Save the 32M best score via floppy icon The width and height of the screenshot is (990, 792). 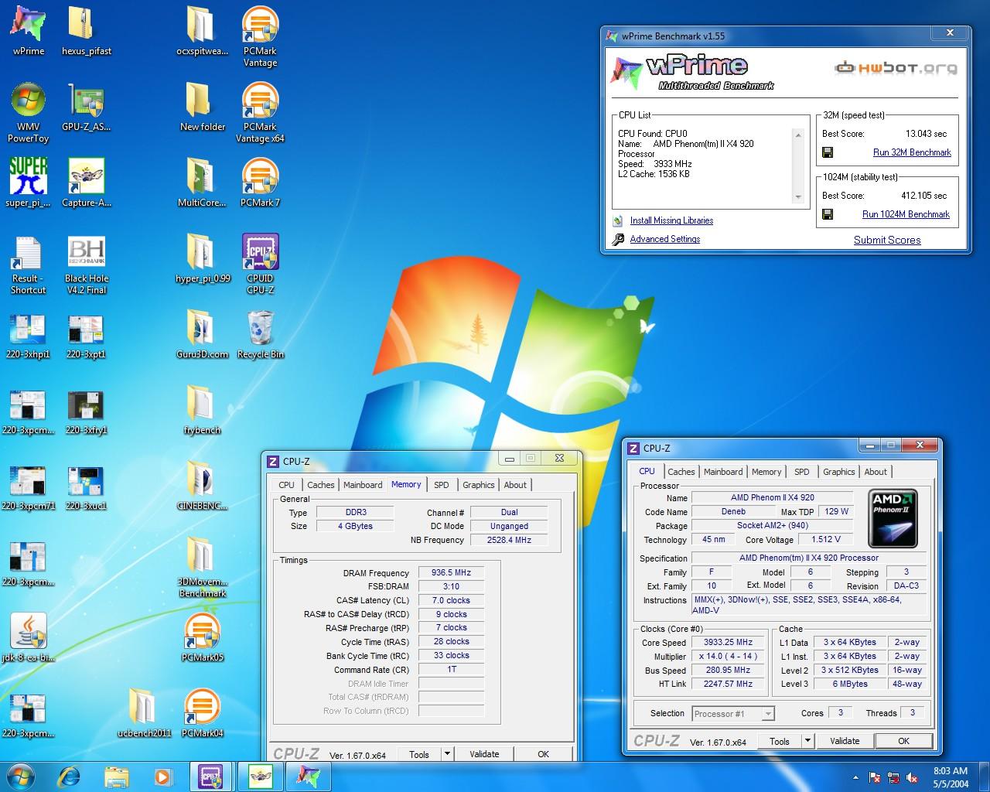827,152
